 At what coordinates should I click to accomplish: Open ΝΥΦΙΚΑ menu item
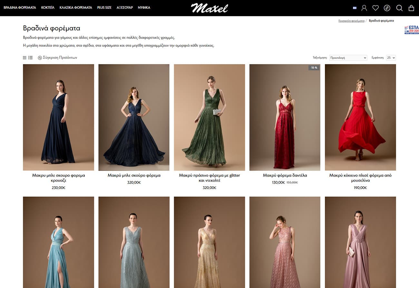click(144, 7)
